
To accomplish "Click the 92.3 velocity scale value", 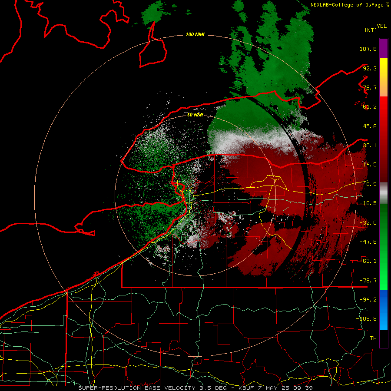I will (370, 68).
